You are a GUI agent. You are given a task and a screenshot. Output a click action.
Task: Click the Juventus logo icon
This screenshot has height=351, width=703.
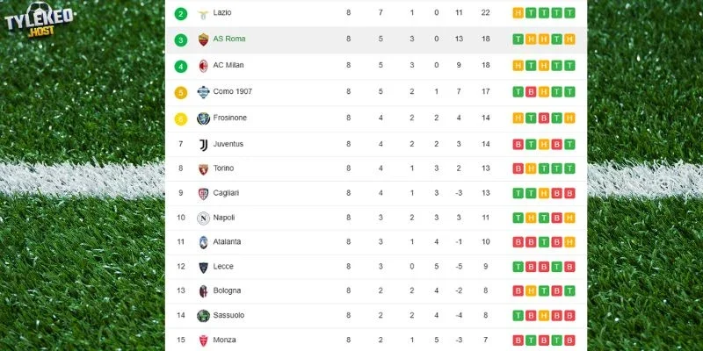[204, 145]
